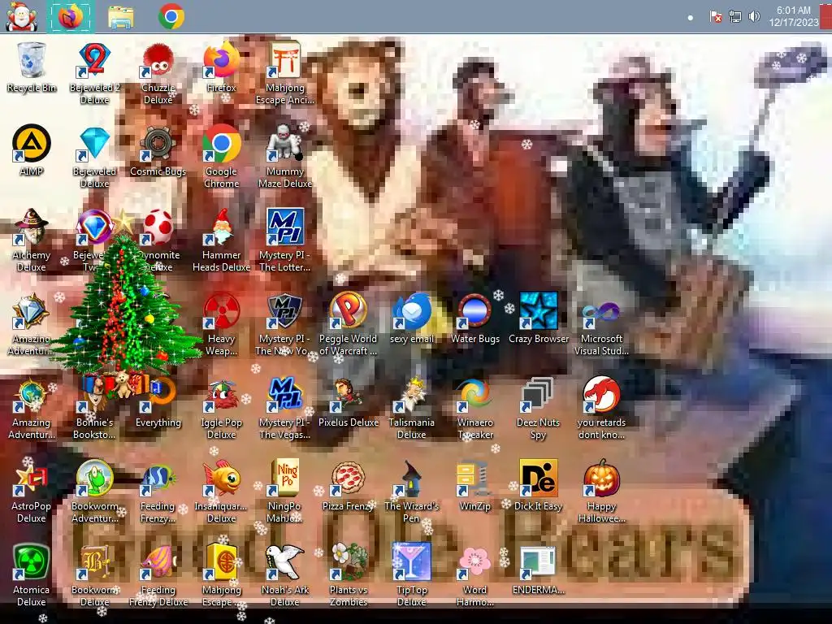The height and width of the screenshot is (624, 832).
Task: Open Amazing Adventures diamond shortcut
Action: click(x=32, y=323)
